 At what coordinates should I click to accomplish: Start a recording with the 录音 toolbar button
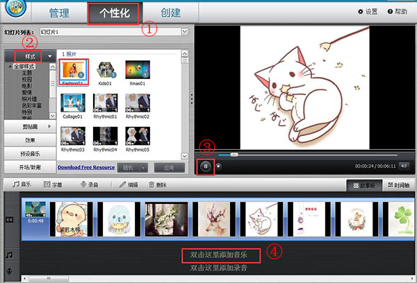90,185
